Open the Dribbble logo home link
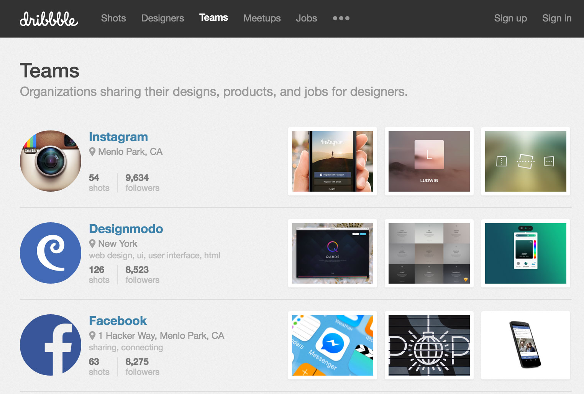 coord(49,19)
